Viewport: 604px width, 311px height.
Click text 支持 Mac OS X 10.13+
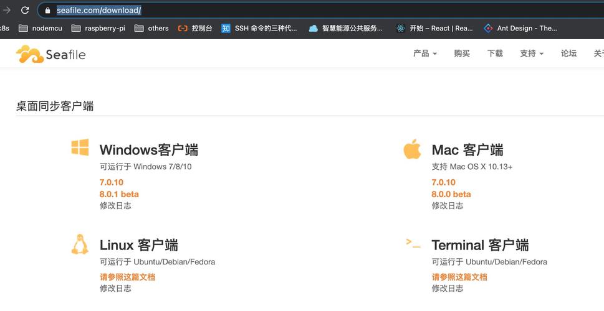click(472, 167)
